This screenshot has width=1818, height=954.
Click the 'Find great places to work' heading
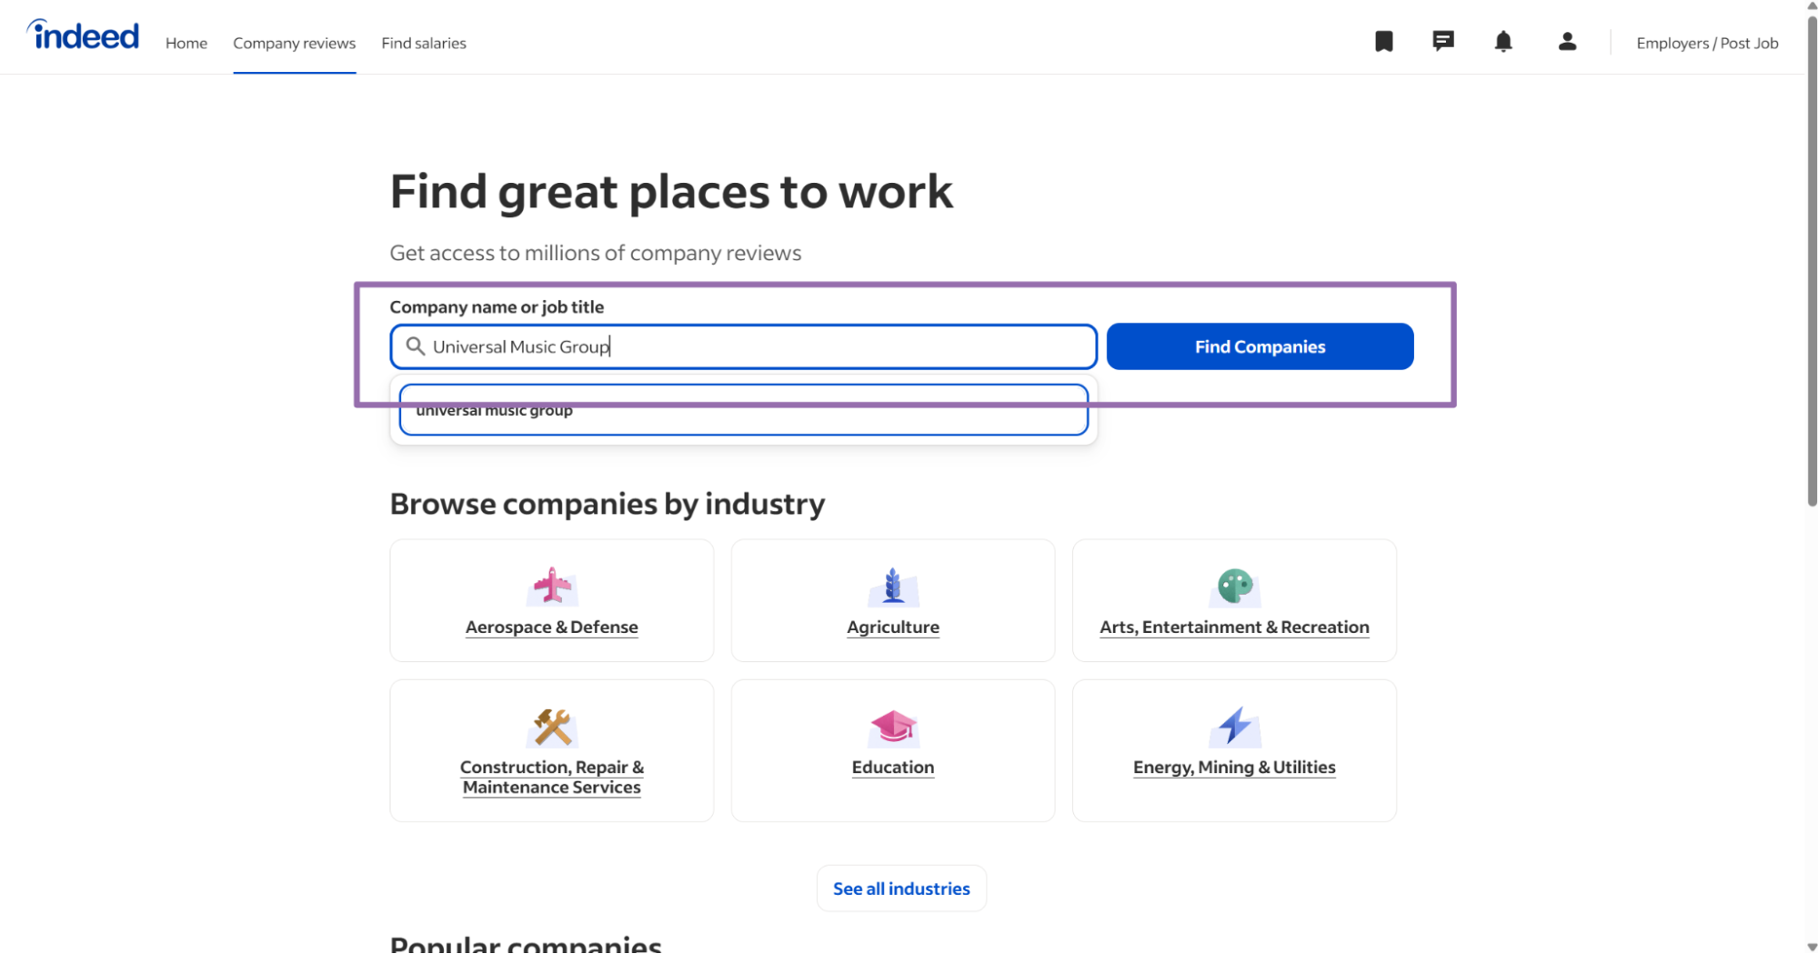point(671,192)
